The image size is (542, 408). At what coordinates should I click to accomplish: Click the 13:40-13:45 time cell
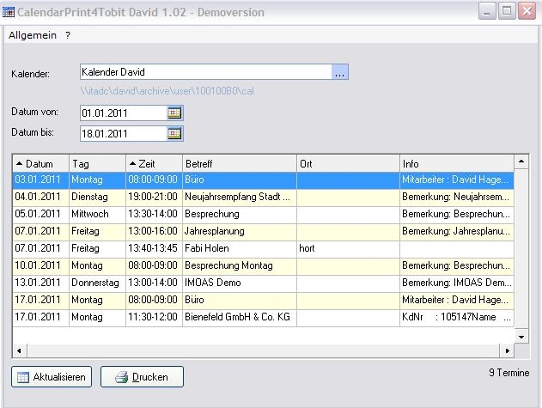pyautogui.click(x=154, y=248)
